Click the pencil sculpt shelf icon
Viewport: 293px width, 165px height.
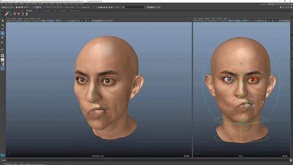(7, 13)
